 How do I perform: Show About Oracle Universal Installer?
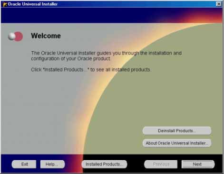(177, 143)
